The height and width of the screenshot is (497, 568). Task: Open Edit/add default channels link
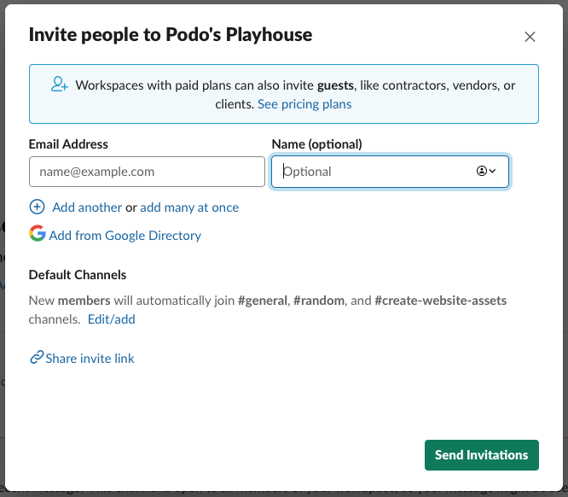point(112,319)
